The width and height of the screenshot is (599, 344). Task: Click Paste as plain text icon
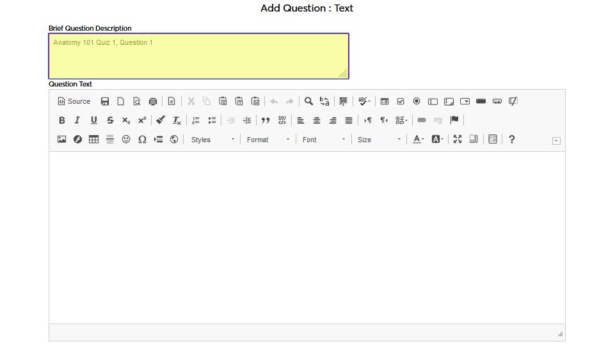click(239, 101)
